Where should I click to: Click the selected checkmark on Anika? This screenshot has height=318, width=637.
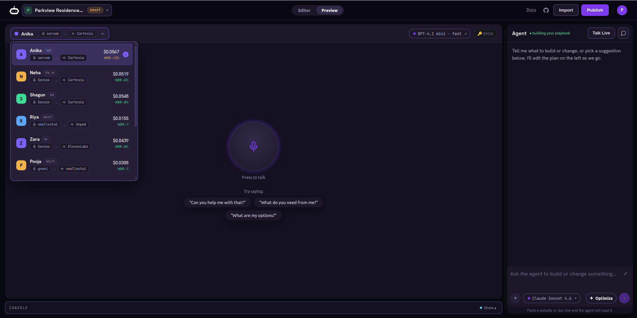point(125,54)
